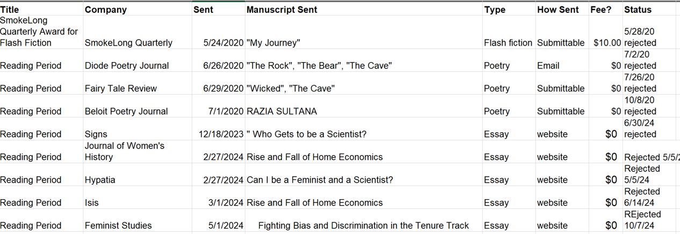
Task: Select the Isis company cell
Action: click(x=138, y=198)
